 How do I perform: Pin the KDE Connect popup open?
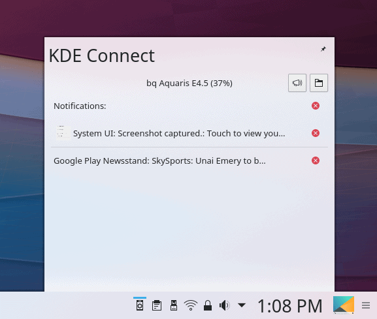323,49
